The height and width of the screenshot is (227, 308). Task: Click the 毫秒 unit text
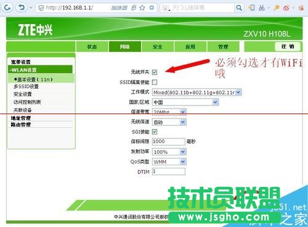click(191, 141)
